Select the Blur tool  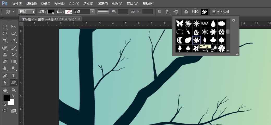5,68
